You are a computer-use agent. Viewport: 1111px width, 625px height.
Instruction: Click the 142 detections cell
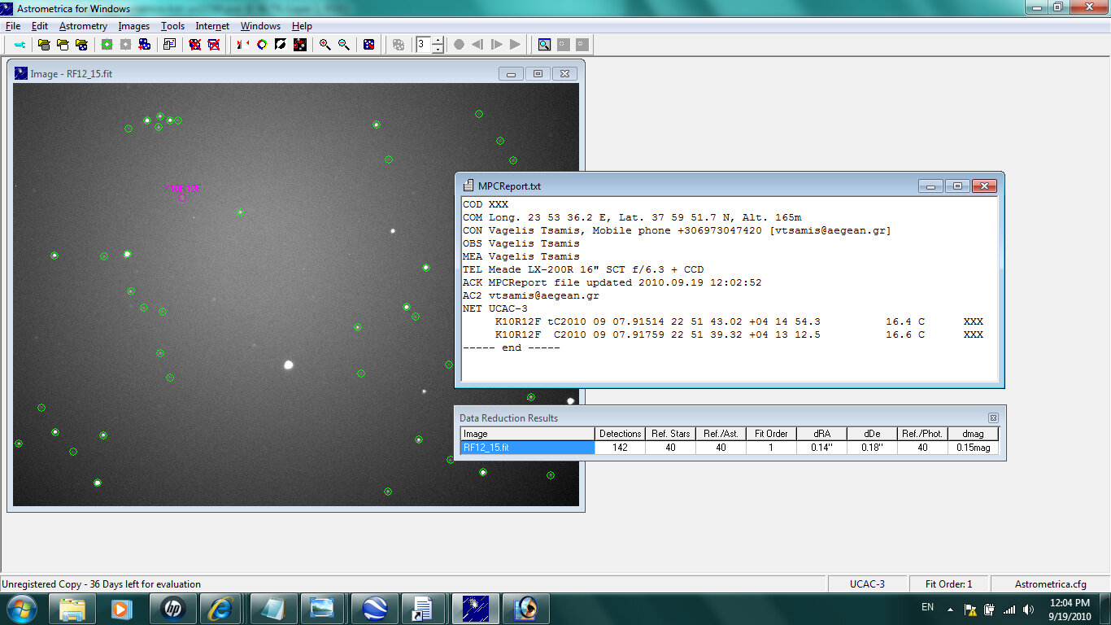(x=621, y=448)
